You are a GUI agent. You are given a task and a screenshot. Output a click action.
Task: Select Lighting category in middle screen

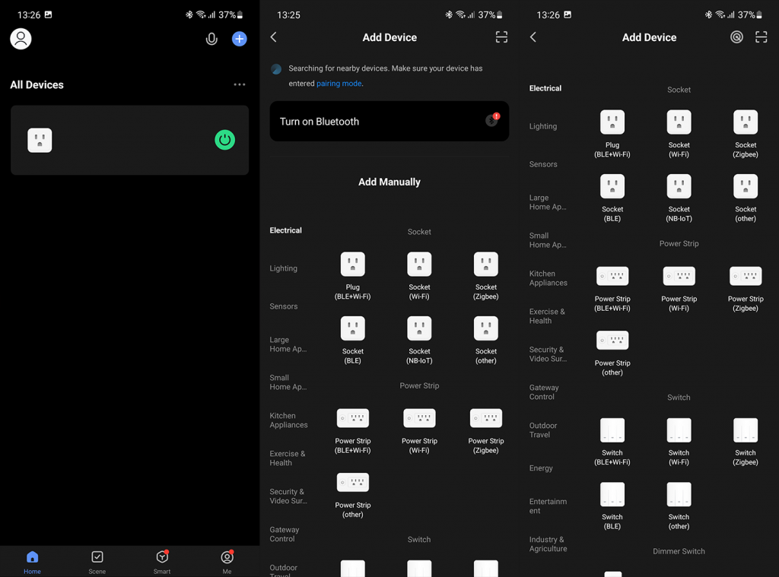click(x=284, y=268)
